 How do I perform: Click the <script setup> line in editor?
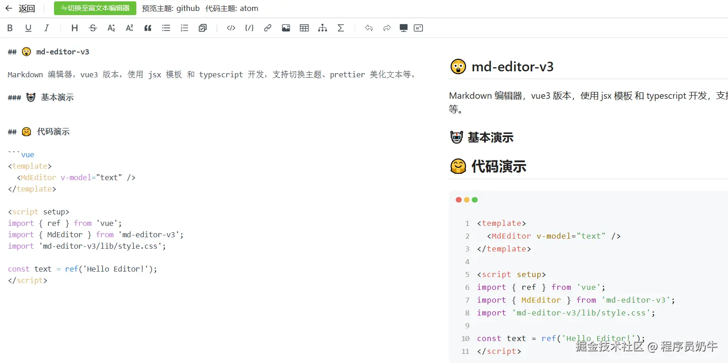[x=38, y=212]
